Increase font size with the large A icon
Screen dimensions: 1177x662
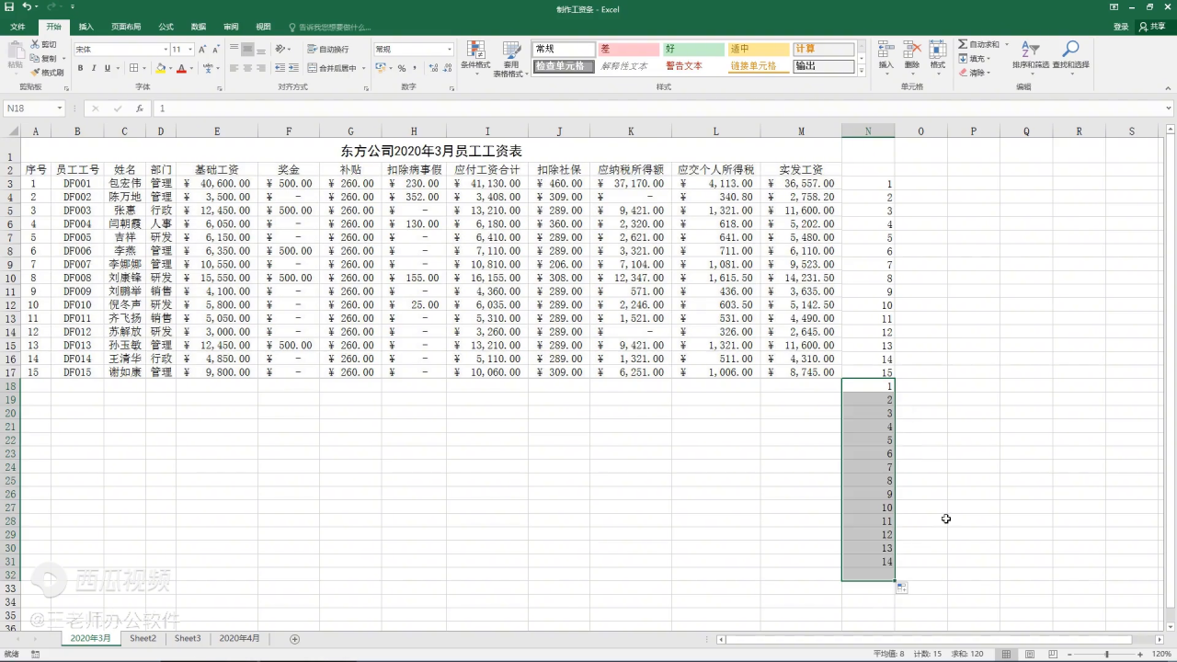pos(202,49)
